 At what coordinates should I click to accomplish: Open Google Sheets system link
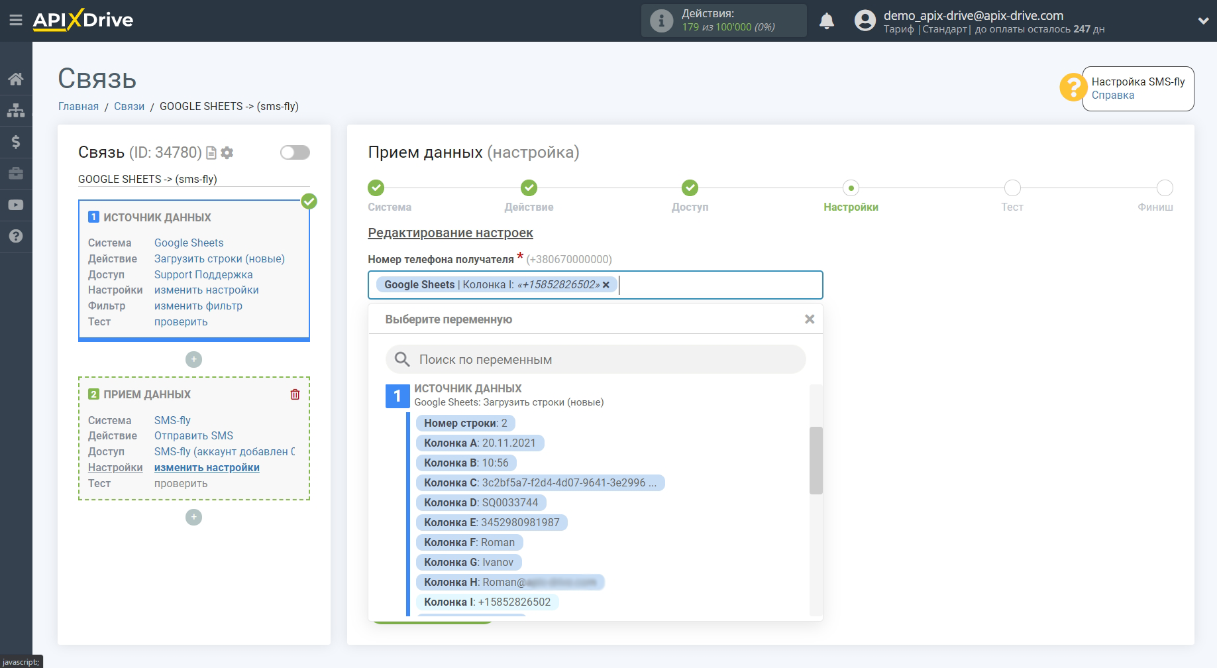click(189, 243)
